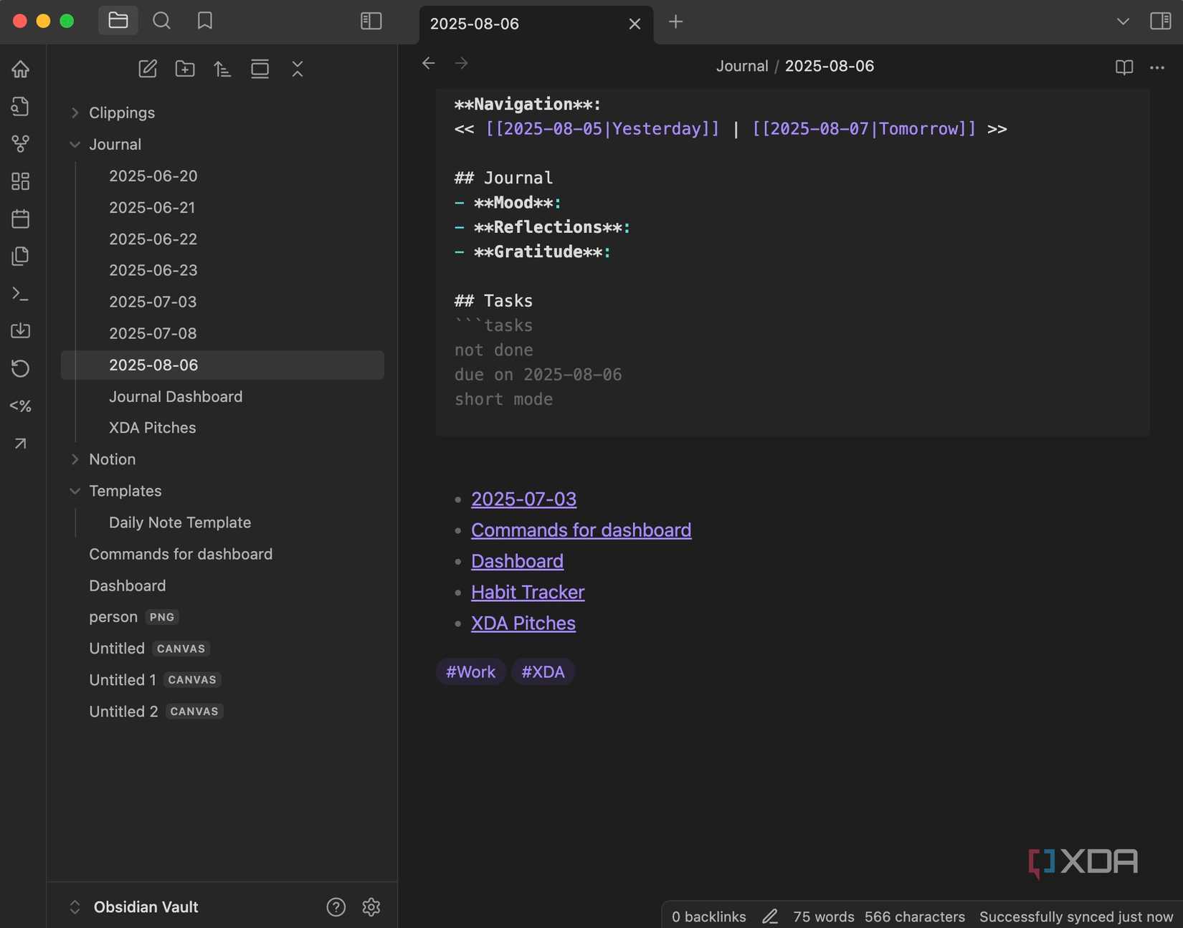Open the person PNG image file
This screenshot has width=1183, height=928.
133,617
